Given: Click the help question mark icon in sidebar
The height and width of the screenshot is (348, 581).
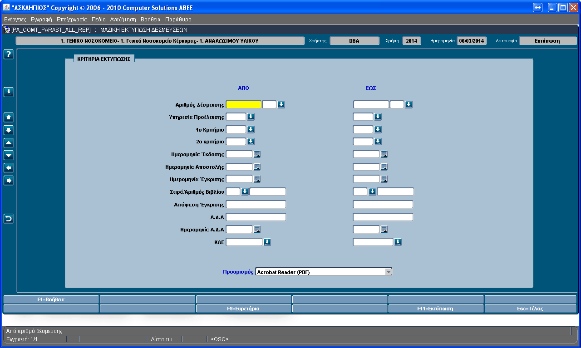Looking at the screenshot, I should [x=9, y=54].
